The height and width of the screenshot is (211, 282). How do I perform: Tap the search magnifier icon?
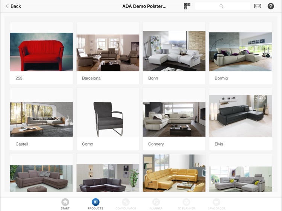point(221,6)
